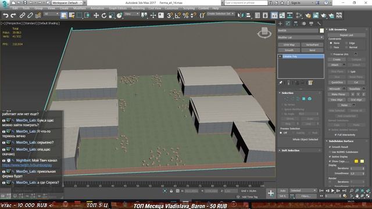Viewport: 372px width, 209px height.
Task: Open the Rendering menu
Action: tap(138, 8)
